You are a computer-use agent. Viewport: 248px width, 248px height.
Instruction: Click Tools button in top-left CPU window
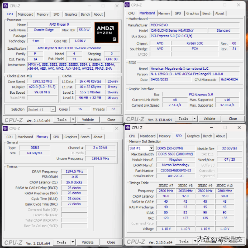pyautogui.click(x=62, y=120)
